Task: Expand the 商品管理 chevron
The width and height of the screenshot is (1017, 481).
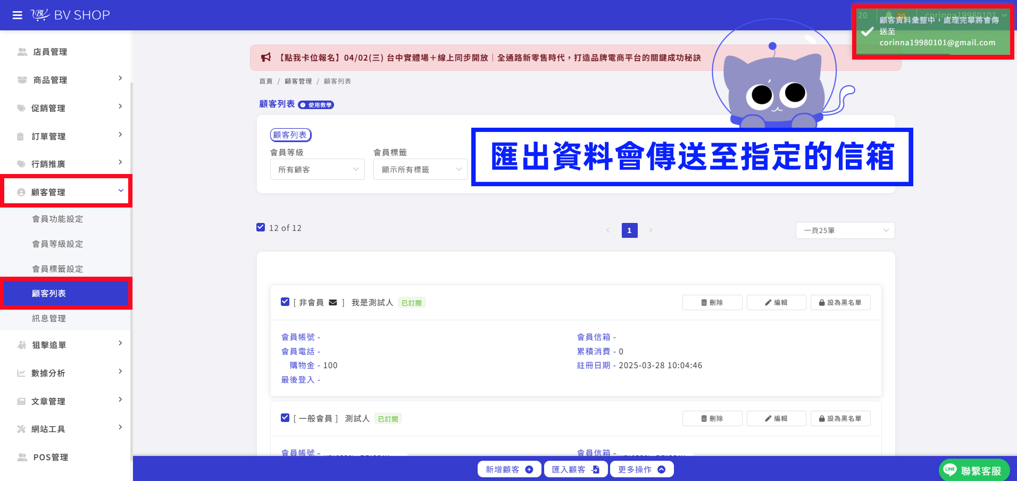Action: pyautogui.click(x=120, y=78)
